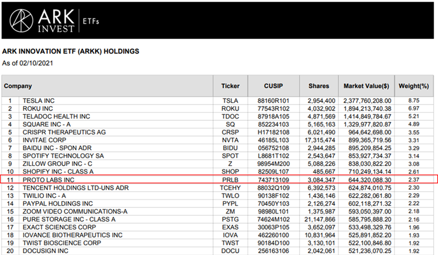438x255 pixels.
Task: Click the TDOC ticker cell
Action: coord(231,116)
